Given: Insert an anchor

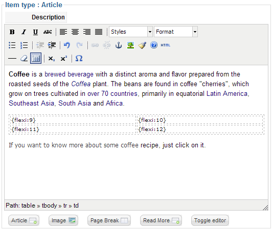Looking at the screenshot, I should point(119,45).
